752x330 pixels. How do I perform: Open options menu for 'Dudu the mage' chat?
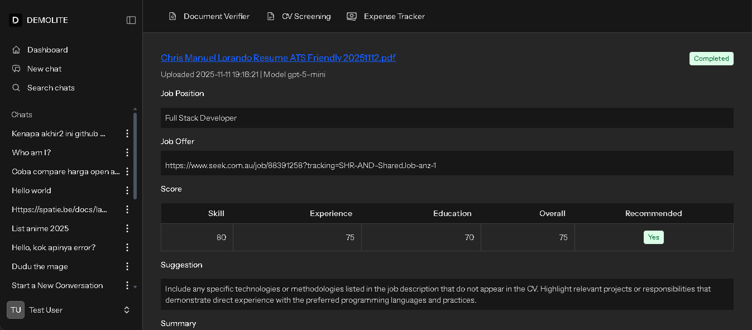(x=127, y=266)
